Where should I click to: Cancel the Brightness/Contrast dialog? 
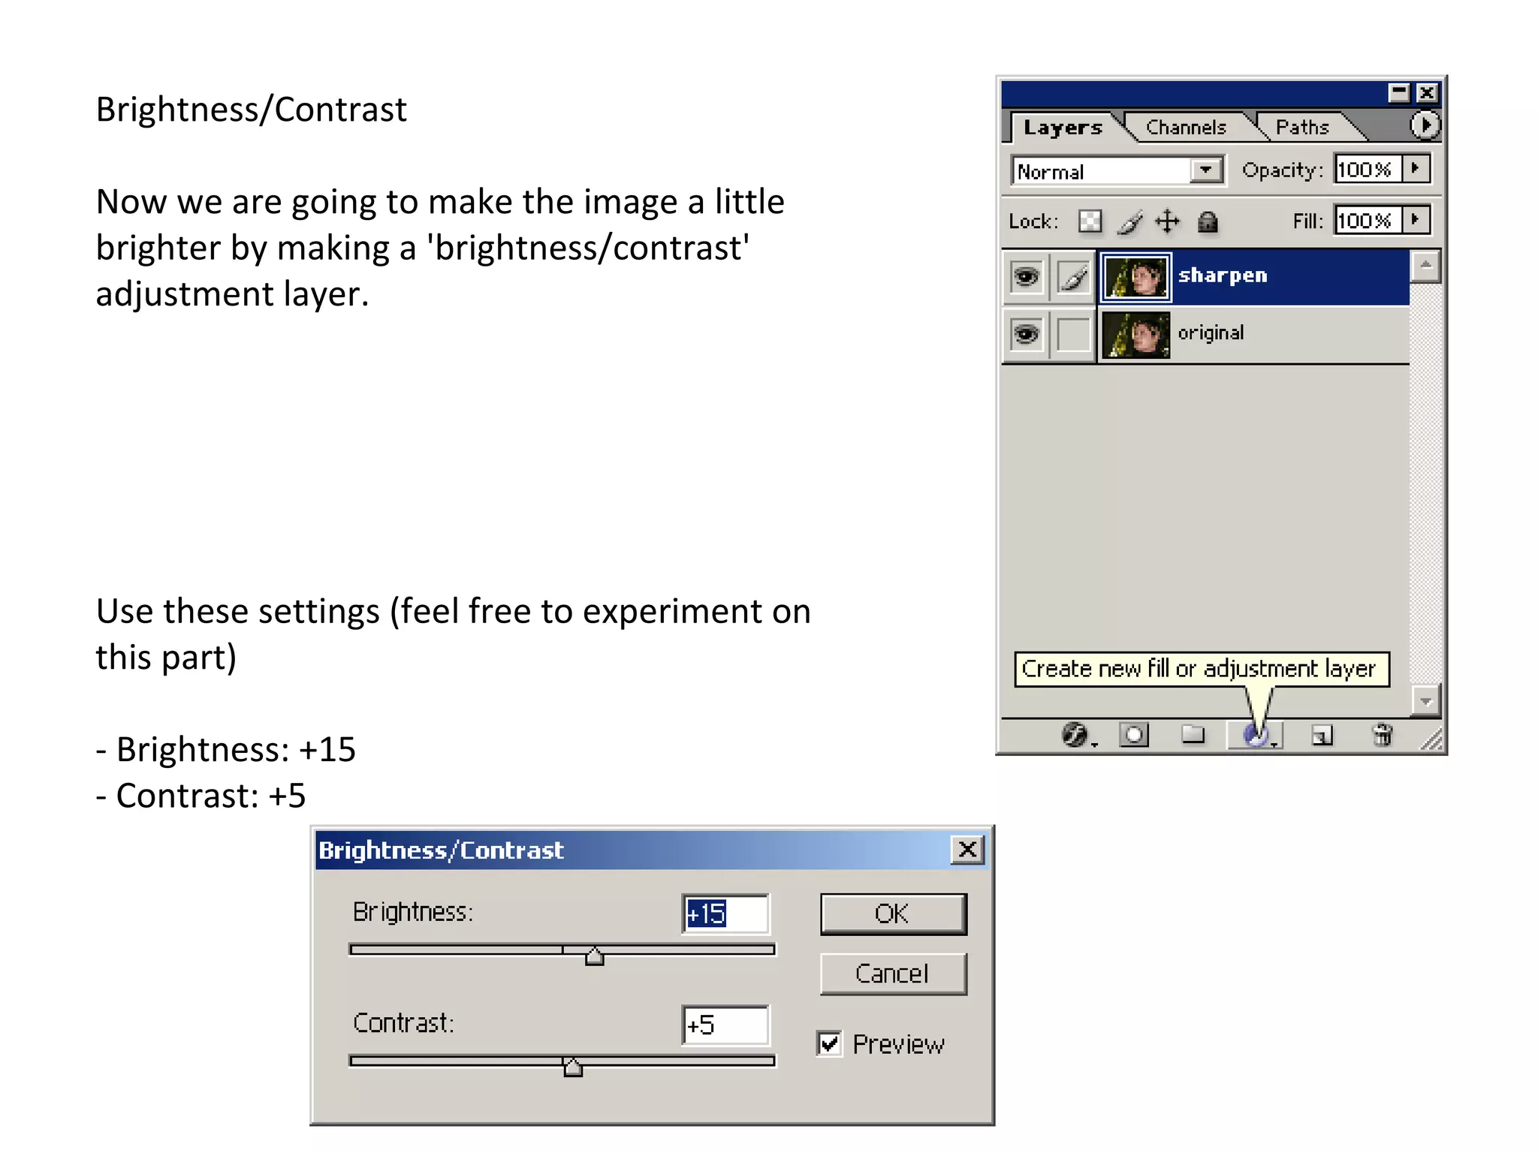click(x=893, y=974)
